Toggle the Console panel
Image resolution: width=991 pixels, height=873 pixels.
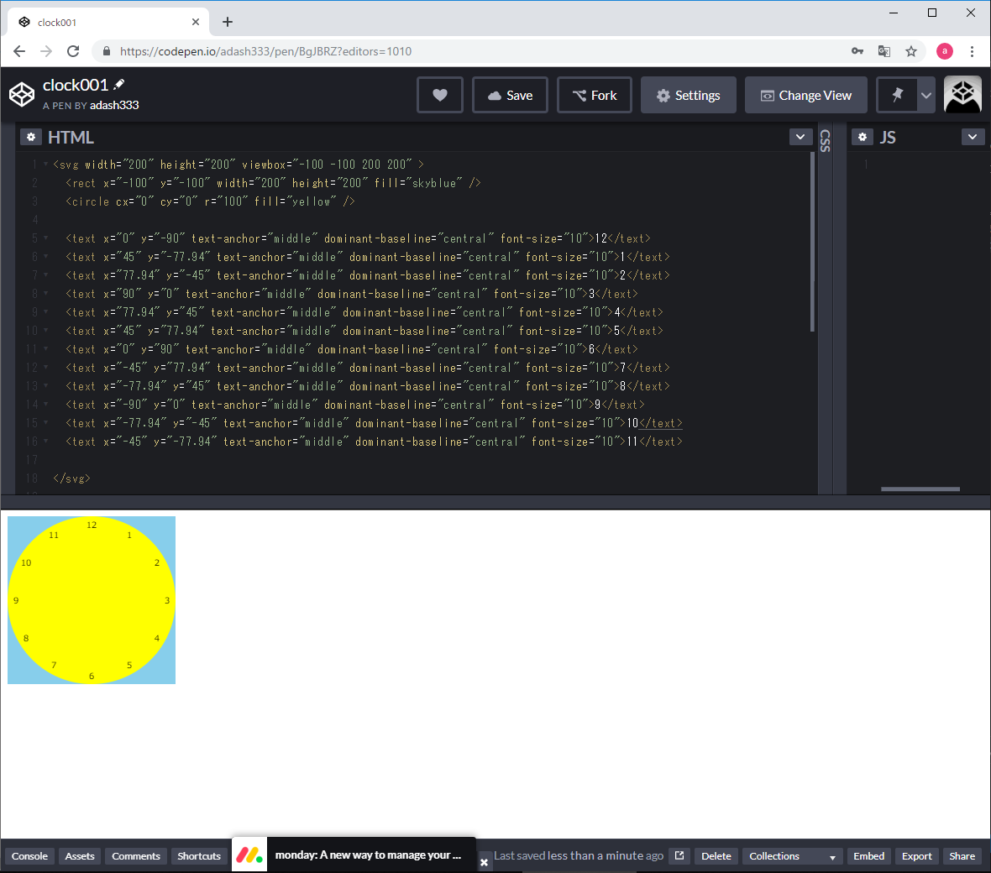click(x=29, y=856)
